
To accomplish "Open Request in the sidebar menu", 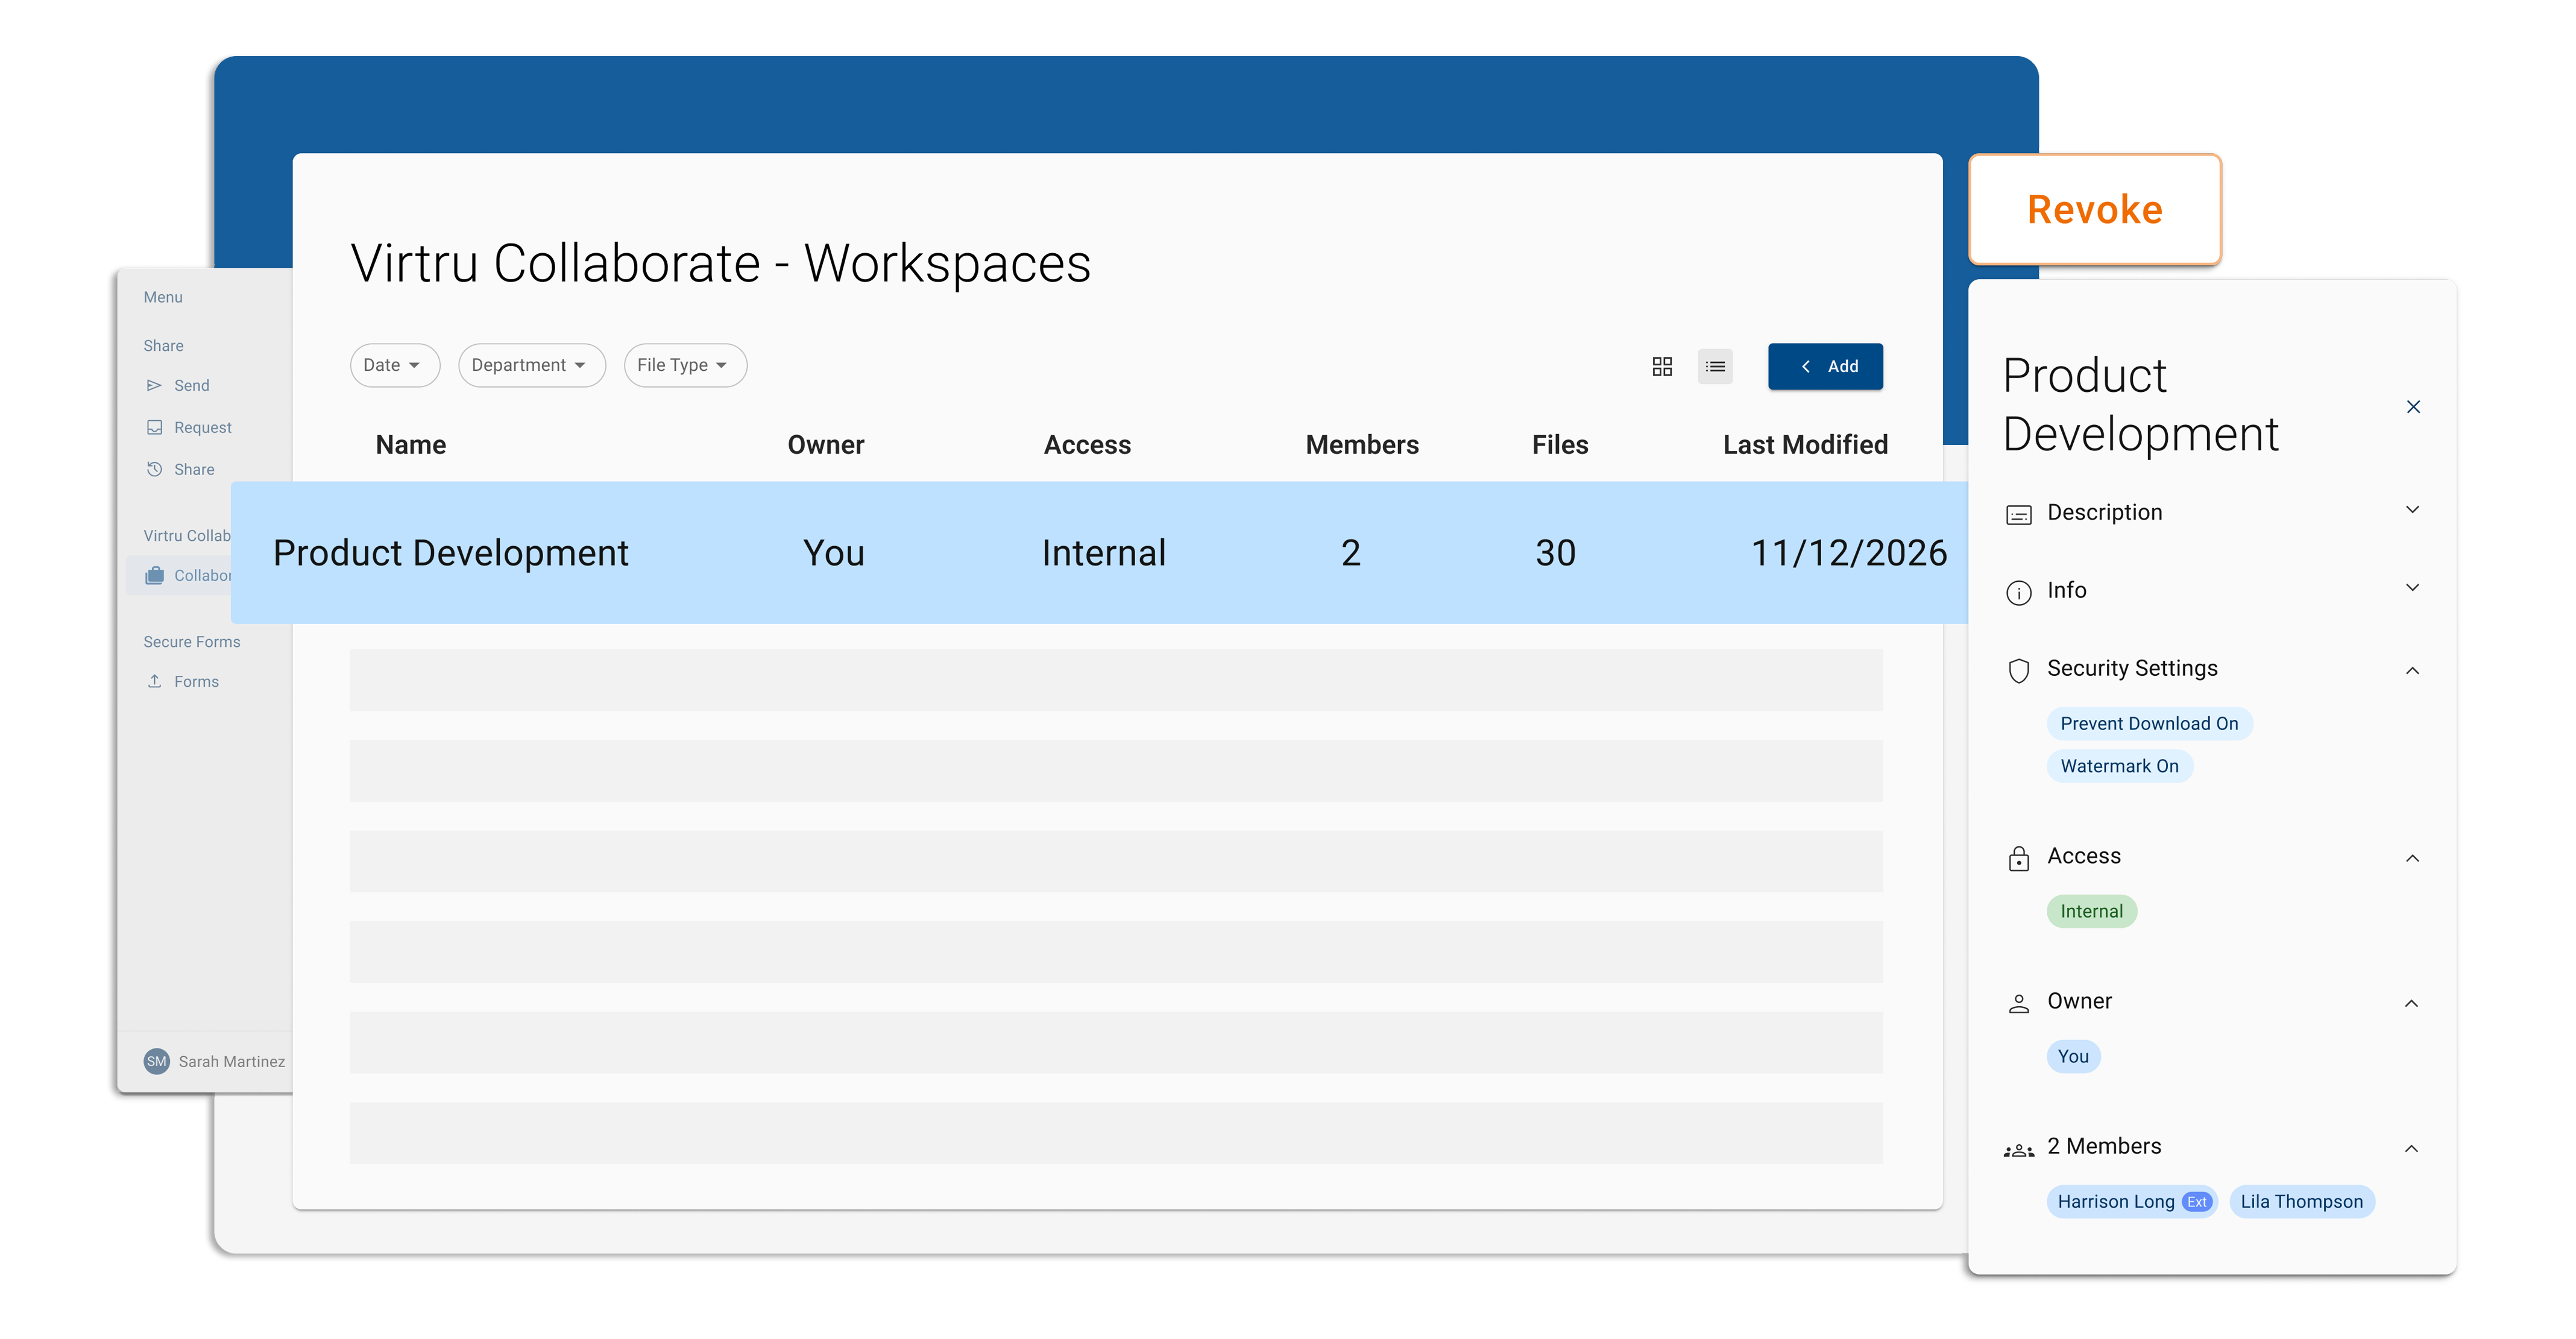I will pyautogui.click(x=203, y=427).
